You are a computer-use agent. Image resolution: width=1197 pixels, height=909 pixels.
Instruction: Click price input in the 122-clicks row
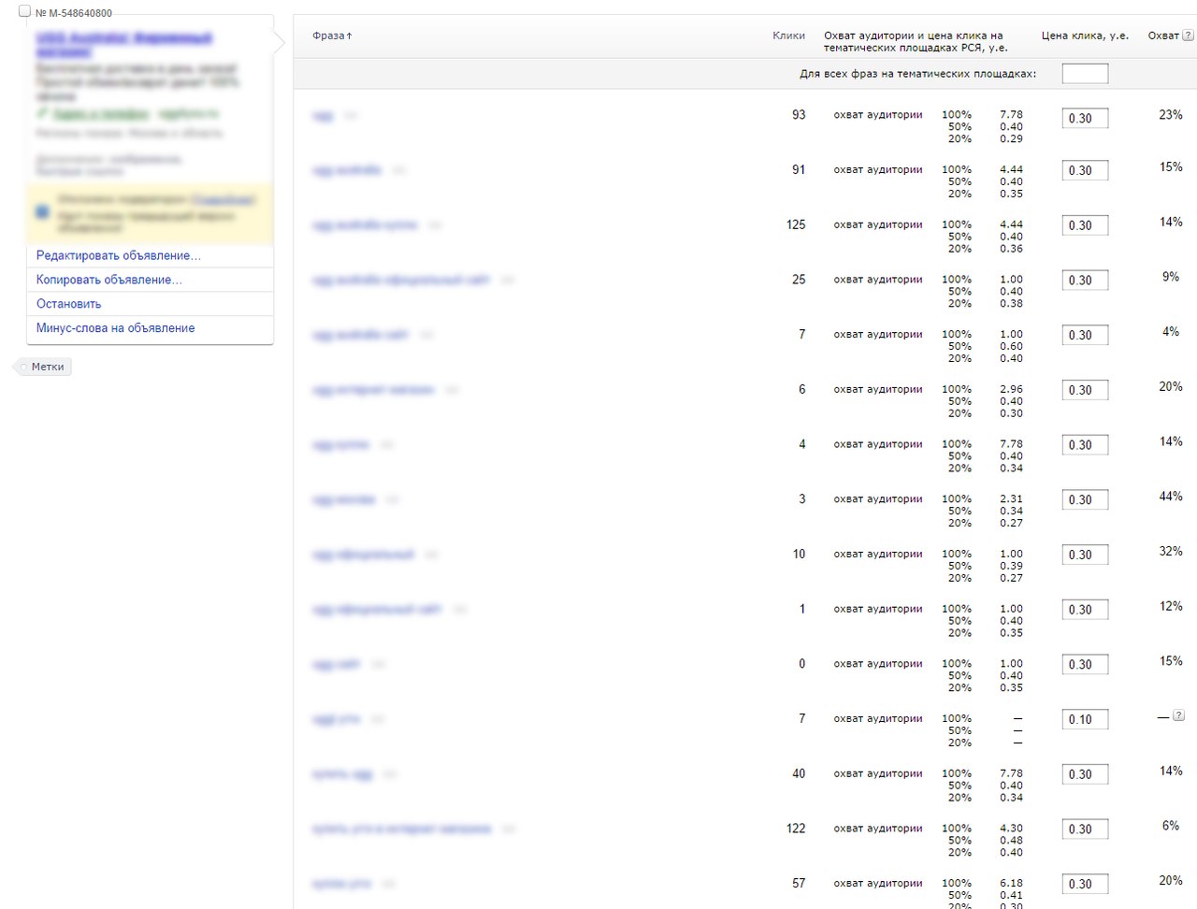(1085, 830)
